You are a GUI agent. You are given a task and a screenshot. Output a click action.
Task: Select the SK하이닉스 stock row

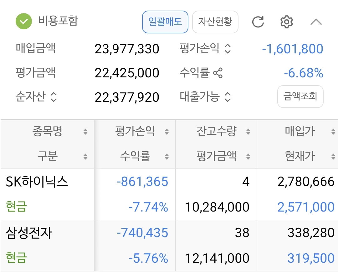click(x=169, y=194)
